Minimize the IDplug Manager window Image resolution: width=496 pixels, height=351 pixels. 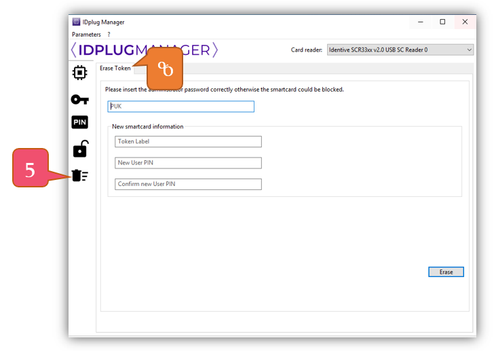click(x=421, y=22)
